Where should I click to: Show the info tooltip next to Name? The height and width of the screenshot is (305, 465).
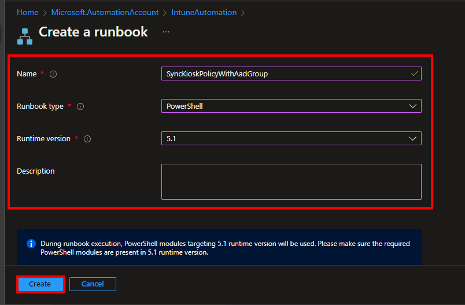click(x=53, y=74)
